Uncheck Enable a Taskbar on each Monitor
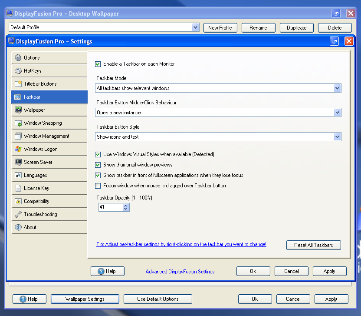Screen dimensions: 361x316 click(98, 64)
